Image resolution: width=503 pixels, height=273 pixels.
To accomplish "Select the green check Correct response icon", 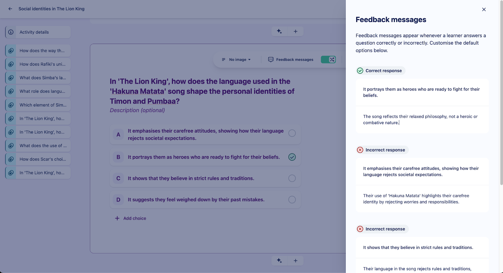I will pyautogui.click(x=360, y=71).
